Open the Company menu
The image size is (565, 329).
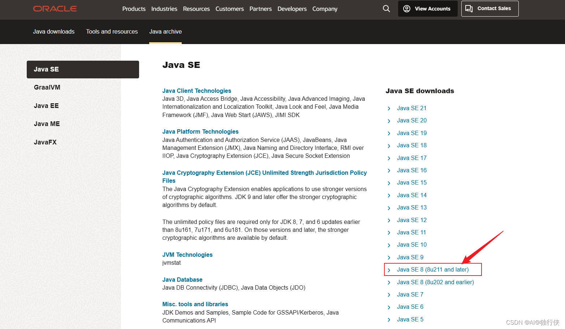325,9
